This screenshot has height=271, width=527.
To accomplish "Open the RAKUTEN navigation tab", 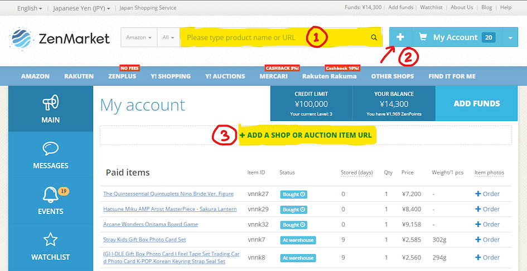I will click(x=79, y=76).
